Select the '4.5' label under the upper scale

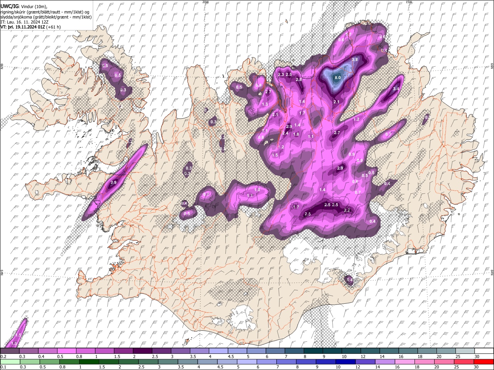[230, 357]
